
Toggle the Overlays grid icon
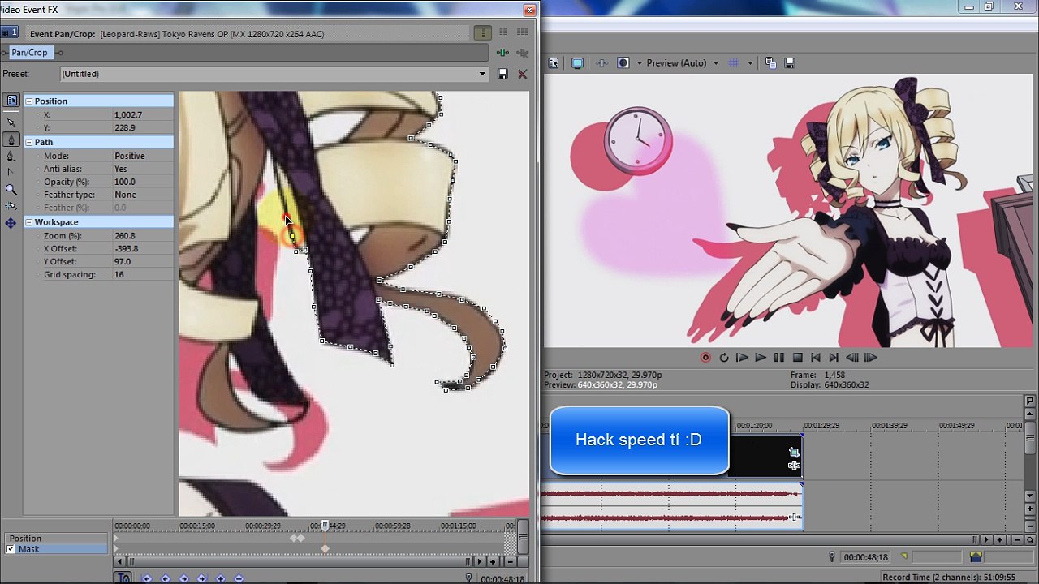coord(734,62)
